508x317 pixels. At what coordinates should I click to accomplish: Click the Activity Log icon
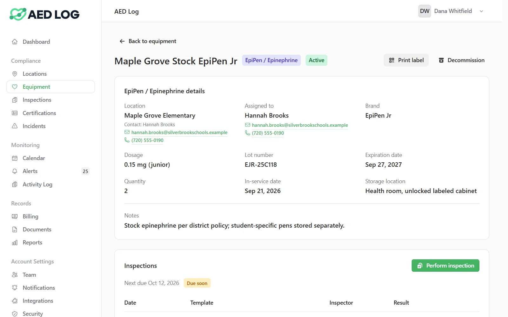tap(15, 184)
